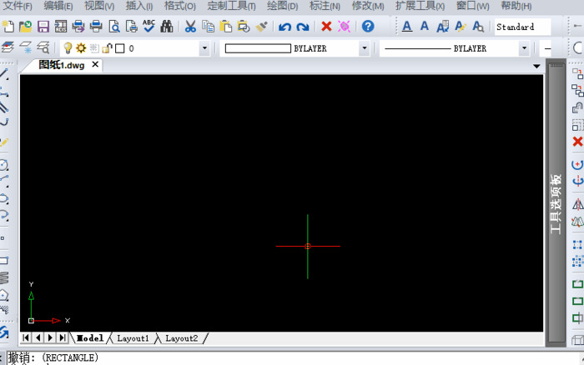Close the 图纸1.dwg document tab

(x=95, y=64)
